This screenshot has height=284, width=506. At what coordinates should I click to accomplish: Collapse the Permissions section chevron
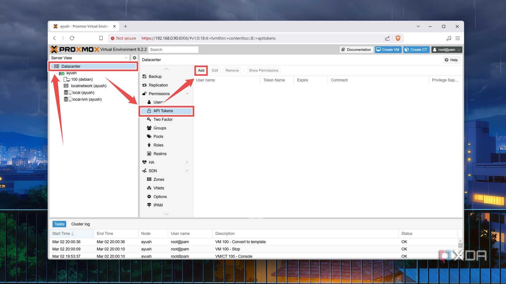pyautogui.click(x=187, y=94)
